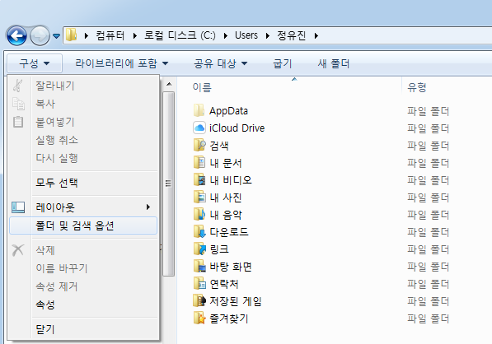This screenshot has height=344, width=492.
Task: Select the 검색 folder icon
Action: tap(199, 145)
